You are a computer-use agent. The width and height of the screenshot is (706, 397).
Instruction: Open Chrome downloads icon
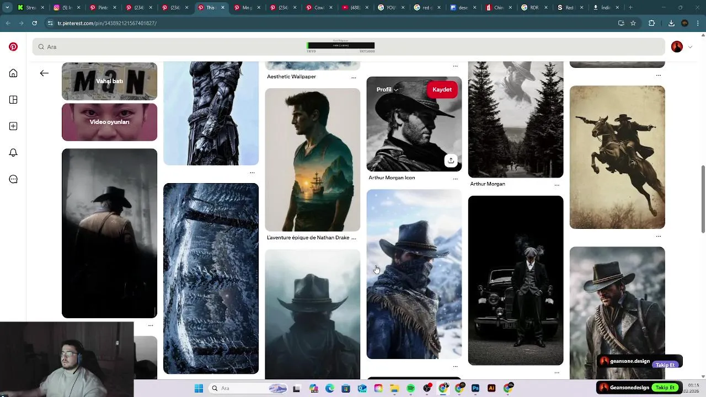point(671,23)
